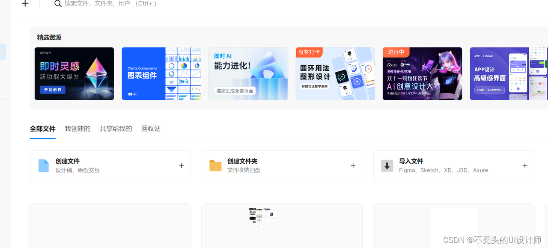Click the 导入文件 title text
548x248 pixels.
tap(411, 161)
